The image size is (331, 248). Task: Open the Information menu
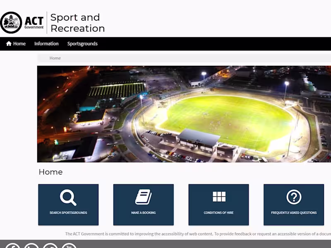coord(46,44)
